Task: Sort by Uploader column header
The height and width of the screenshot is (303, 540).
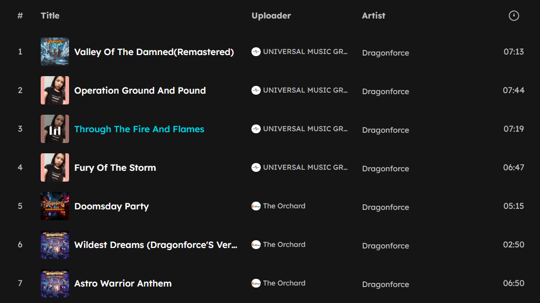Action: [271, 16]
